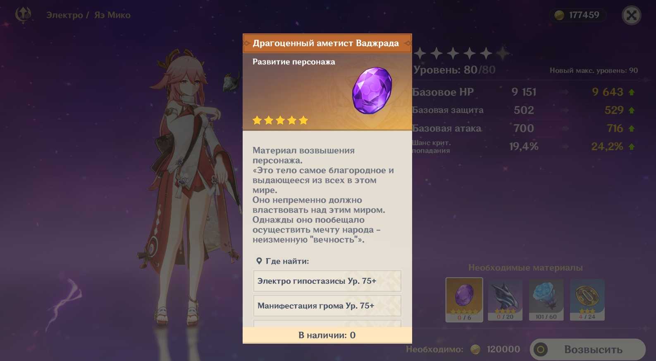
Task: Click the Electro element emblem icon
Action: (x=23, y=14)
